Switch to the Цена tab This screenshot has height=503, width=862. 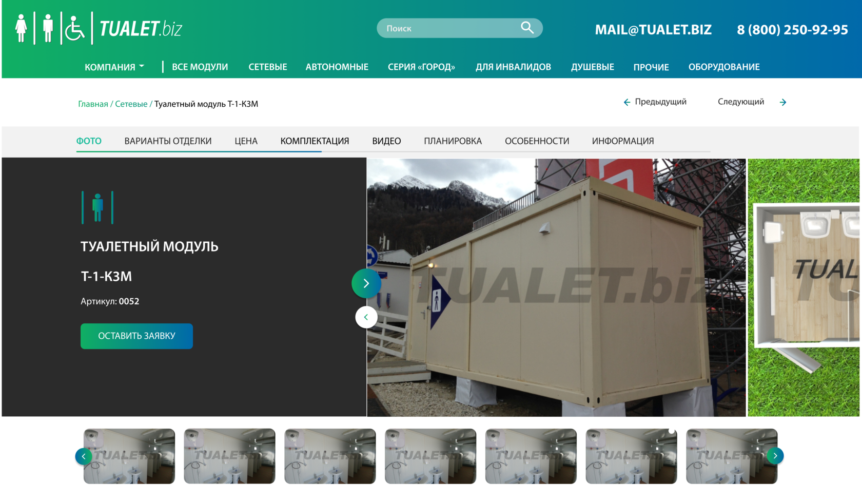point(246,141)
